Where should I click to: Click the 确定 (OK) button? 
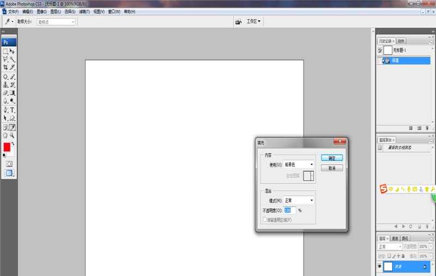332,158
